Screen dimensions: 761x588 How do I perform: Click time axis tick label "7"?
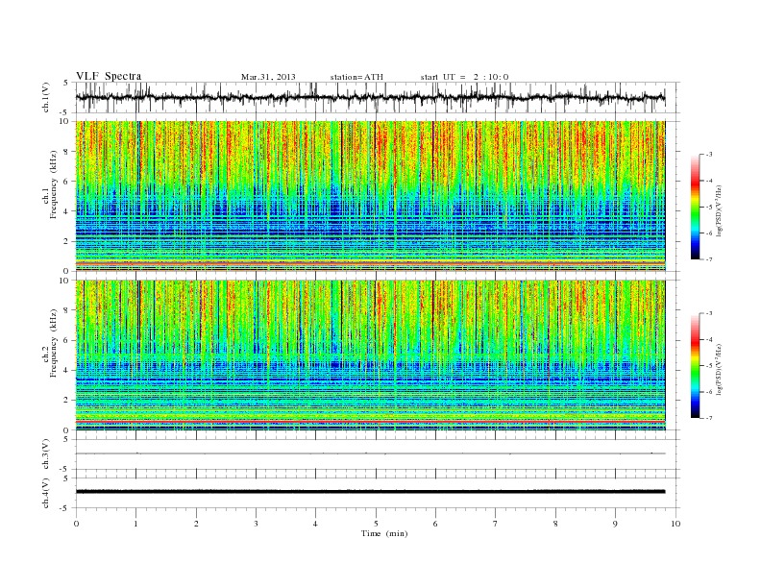point(496,524)
